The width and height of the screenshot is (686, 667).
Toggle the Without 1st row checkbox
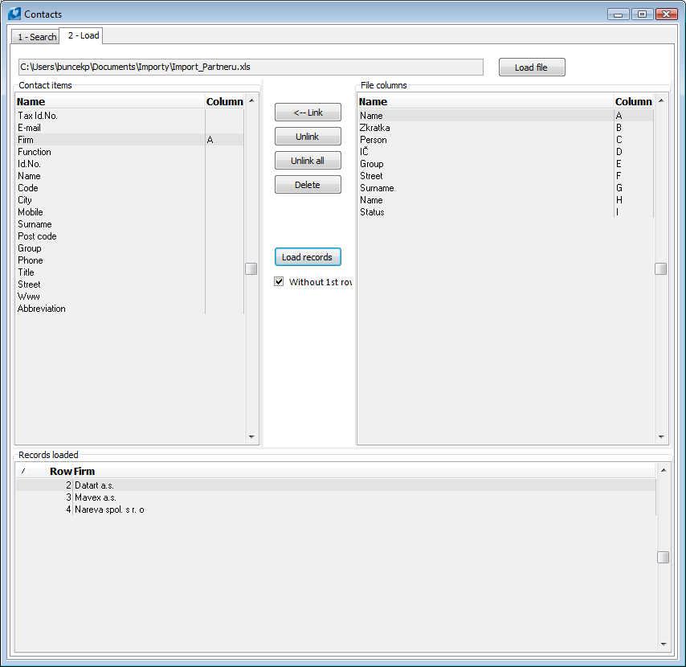click(279, 281)
